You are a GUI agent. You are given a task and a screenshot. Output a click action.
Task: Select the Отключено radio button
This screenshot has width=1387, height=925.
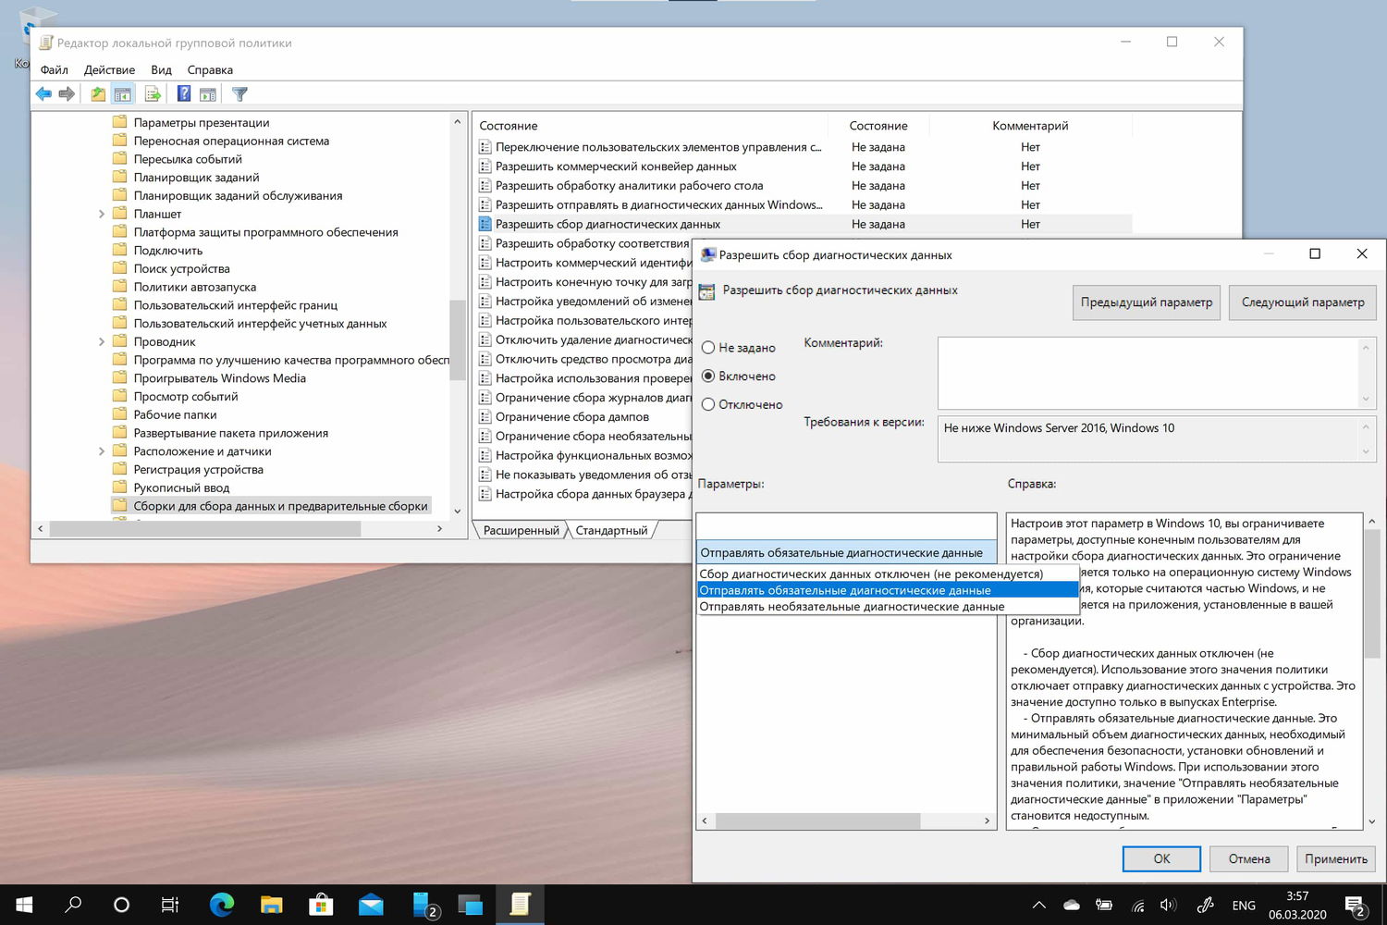pos(707,404)
